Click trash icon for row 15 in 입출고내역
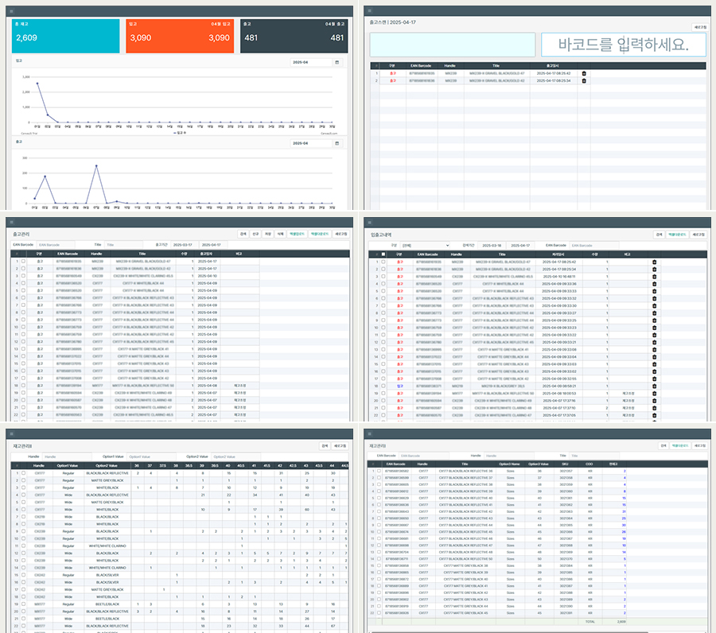716x633 pixels. click(x=655, y=364)
